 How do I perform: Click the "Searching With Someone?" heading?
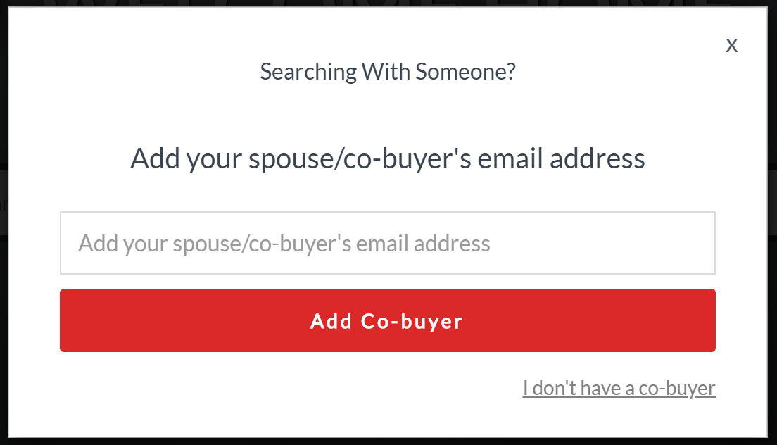tap(388, 71)
